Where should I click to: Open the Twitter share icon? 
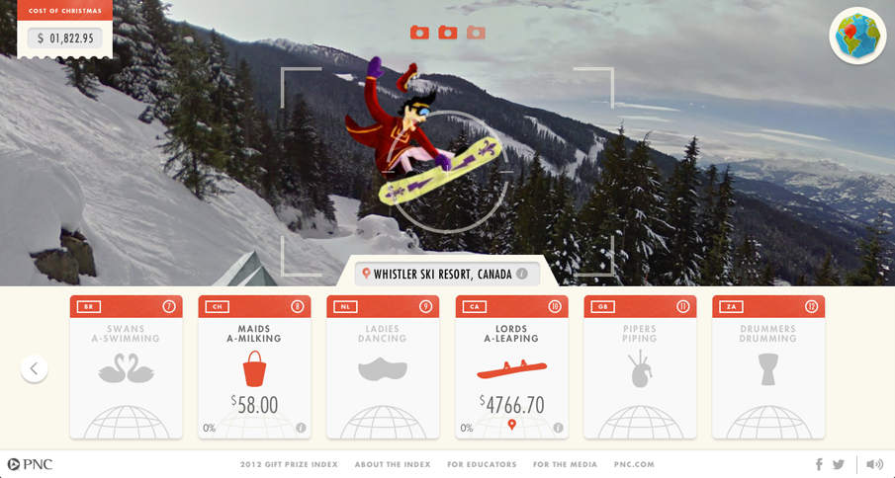coord(838,464)
